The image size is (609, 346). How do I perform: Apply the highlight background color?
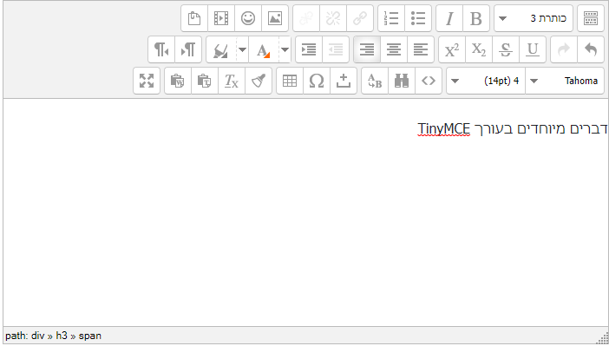click(221, 49)
